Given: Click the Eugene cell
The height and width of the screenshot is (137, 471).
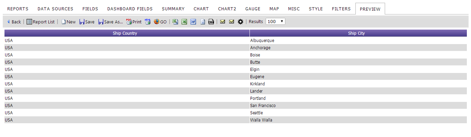Looking at the screenshot, I should (x=358, y=77).
